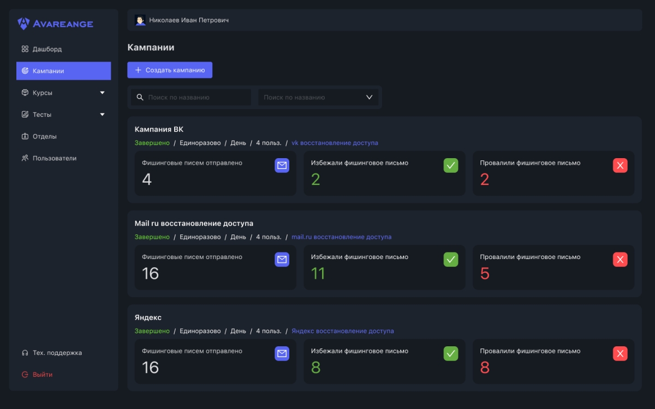Expand the Тесты submenu arrow
Screen dimensions: 655x409
click(102, 115)
